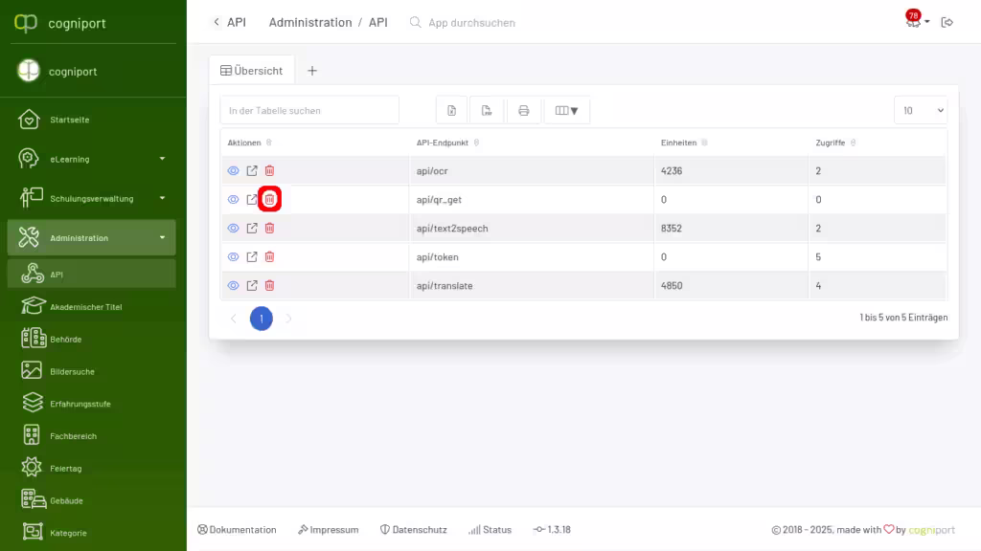Open the column visibility dropdown
This screenshot has width=981, height=551.
(566, 110)
